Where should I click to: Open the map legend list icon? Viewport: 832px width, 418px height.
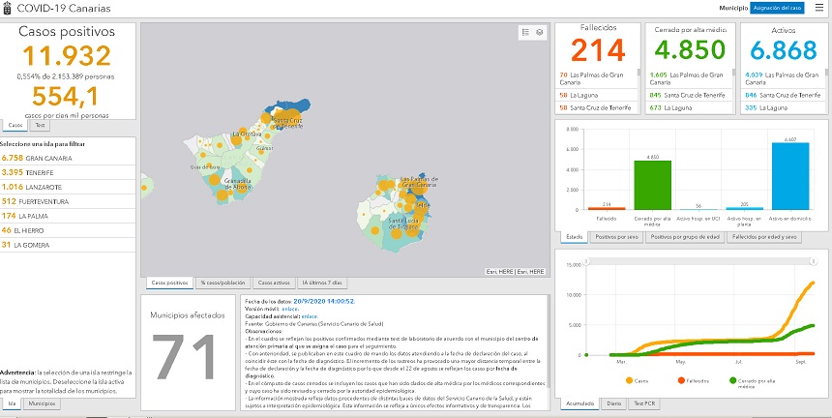(525, 32)
